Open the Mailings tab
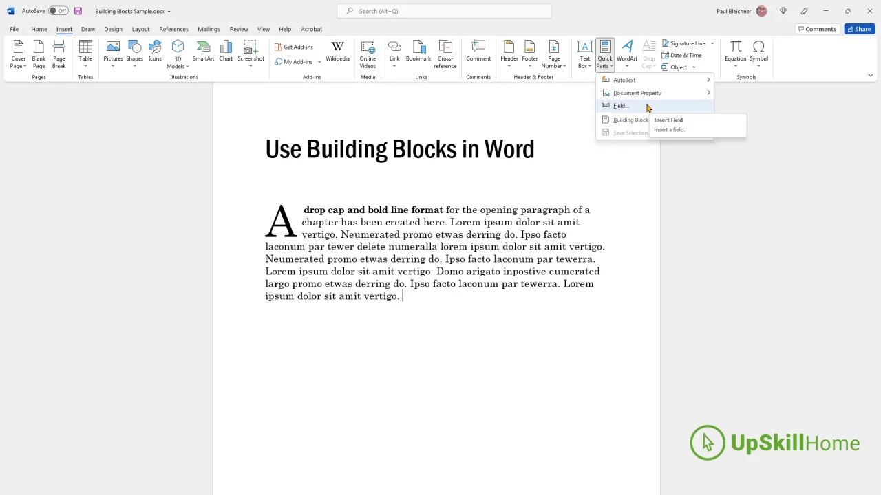 tap(209, 29)
